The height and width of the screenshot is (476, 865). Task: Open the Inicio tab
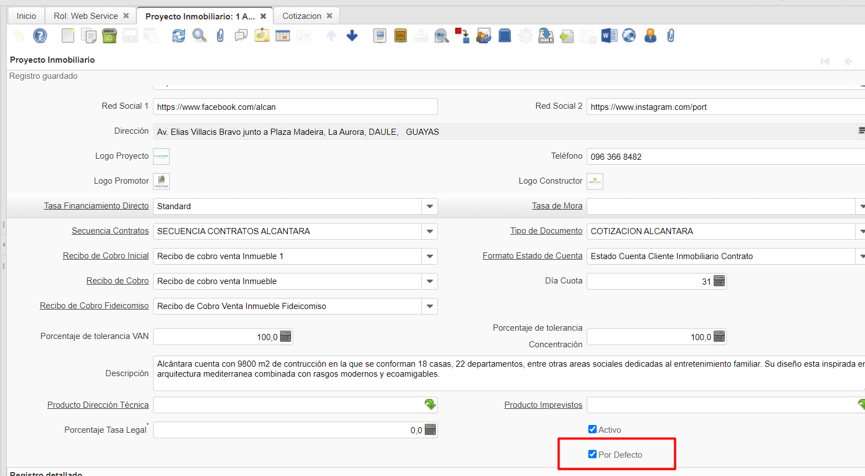[26, 16]
